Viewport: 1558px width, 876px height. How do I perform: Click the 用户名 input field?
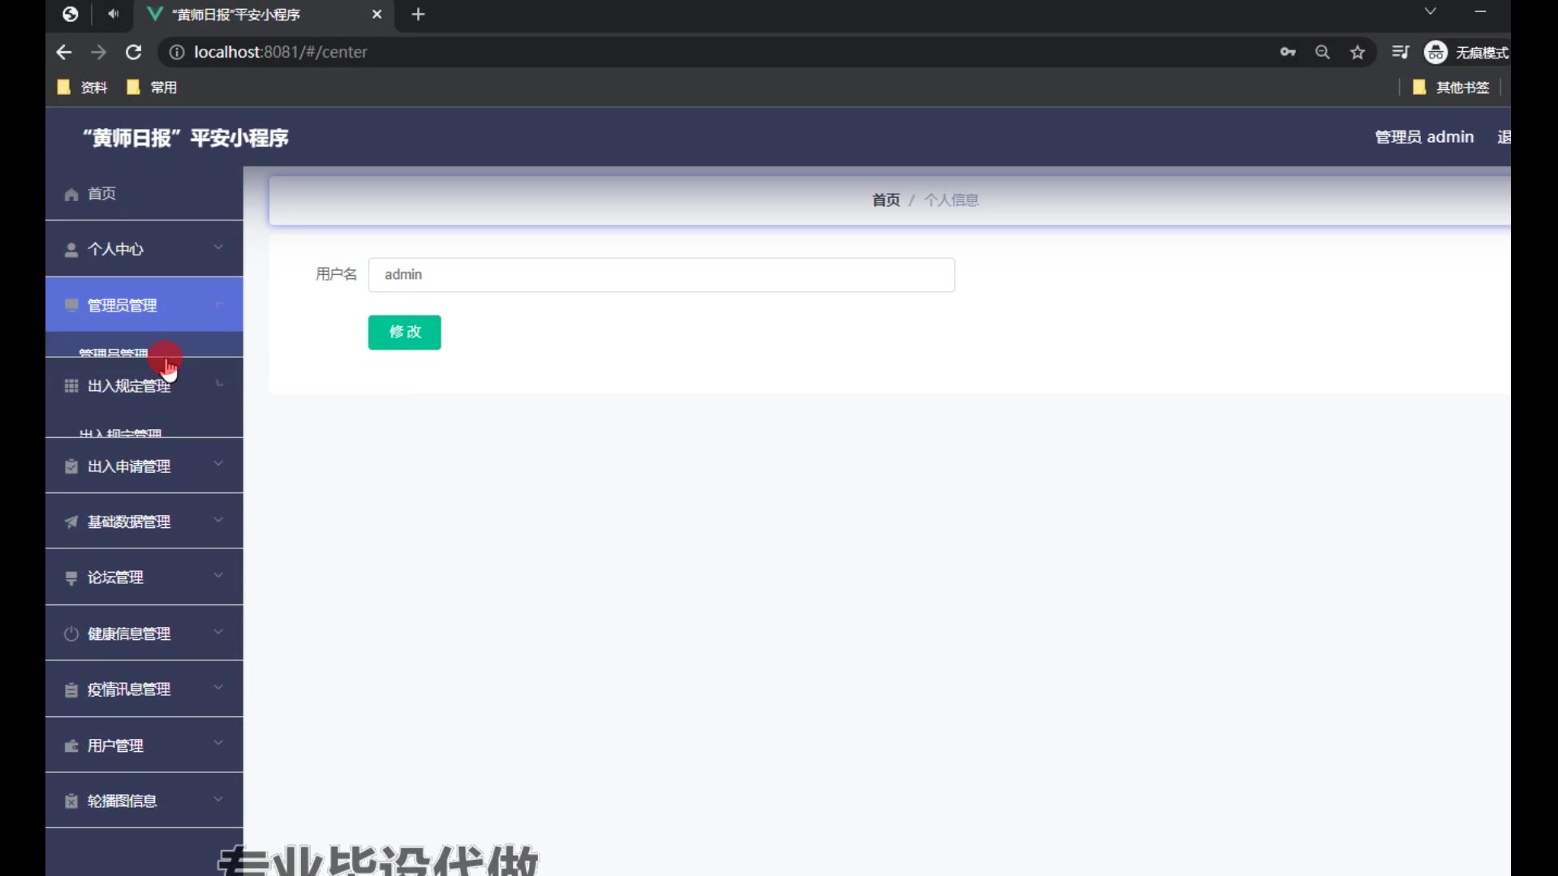point(661,275)
